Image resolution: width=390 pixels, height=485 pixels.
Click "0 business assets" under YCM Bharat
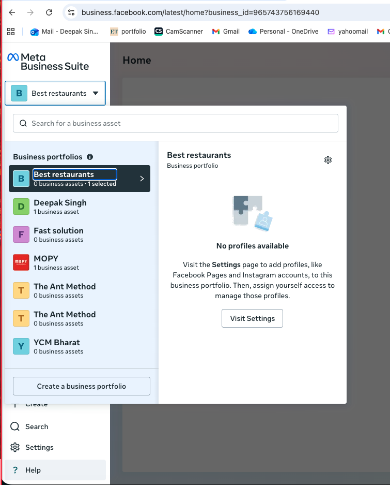click(58, 351)
